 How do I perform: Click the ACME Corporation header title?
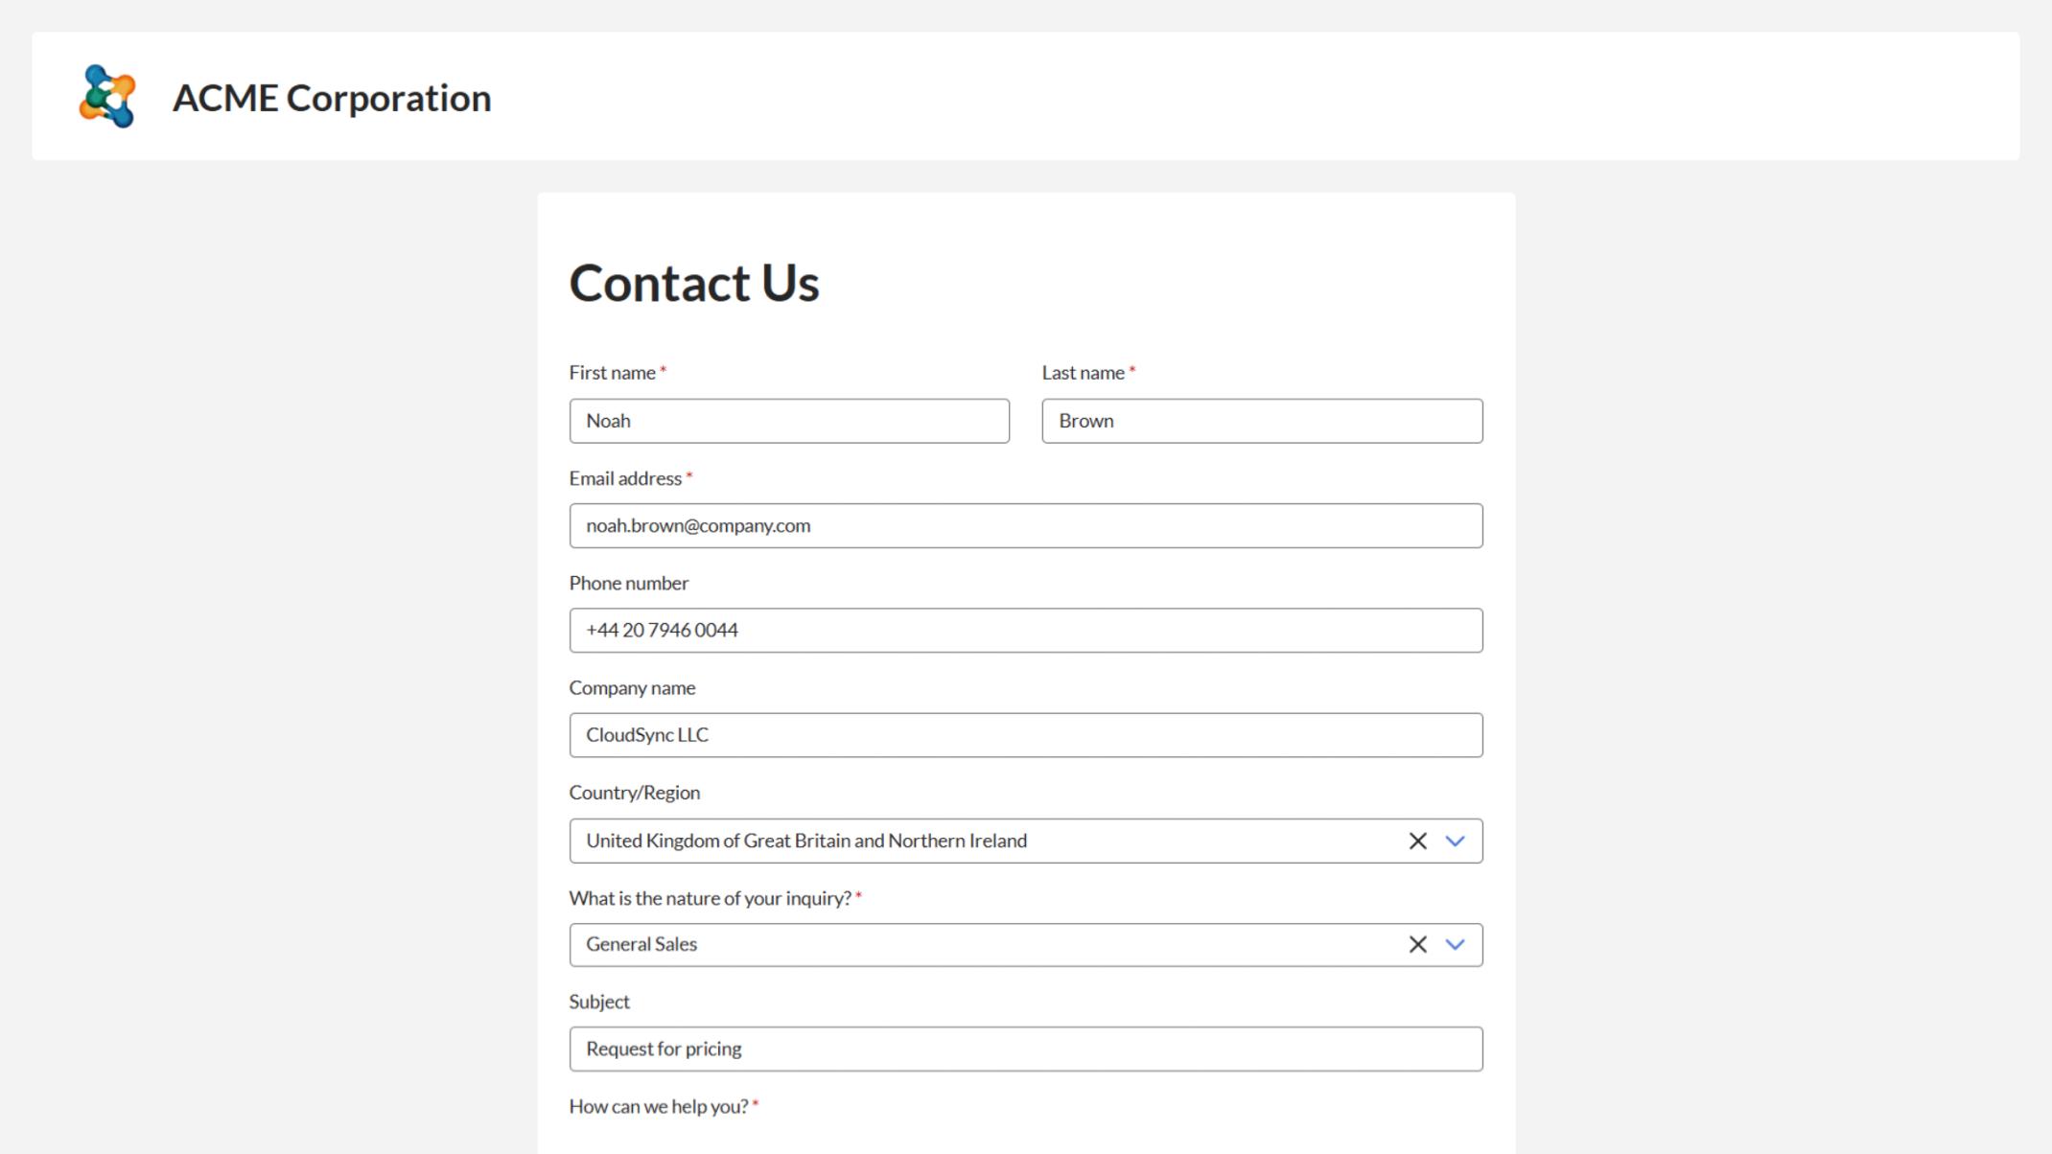[332, 98]
